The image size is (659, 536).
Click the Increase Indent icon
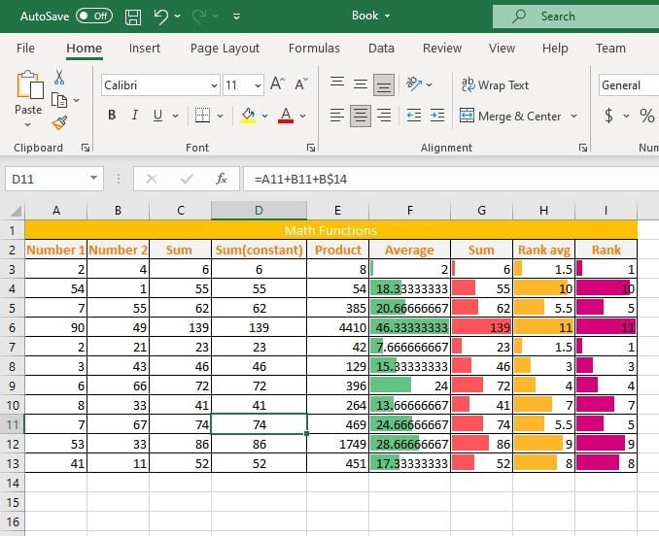(437, 116)
